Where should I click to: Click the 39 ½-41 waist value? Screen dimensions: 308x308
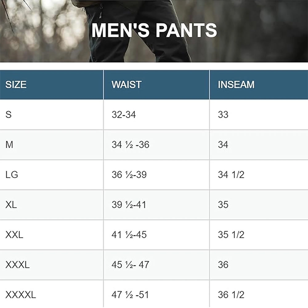[x=129, y=205]
